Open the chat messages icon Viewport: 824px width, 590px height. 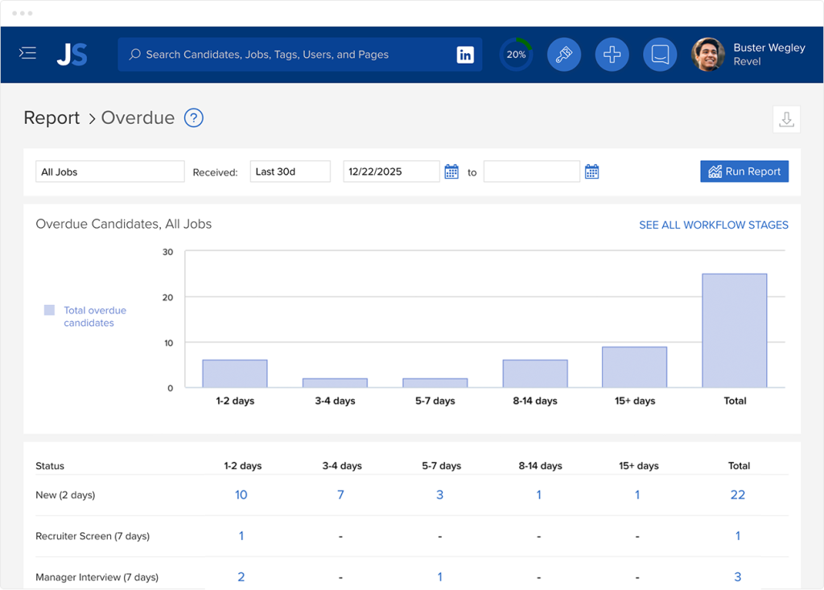[660, 54]
